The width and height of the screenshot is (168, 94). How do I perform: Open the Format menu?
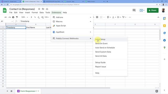[35, 13]
